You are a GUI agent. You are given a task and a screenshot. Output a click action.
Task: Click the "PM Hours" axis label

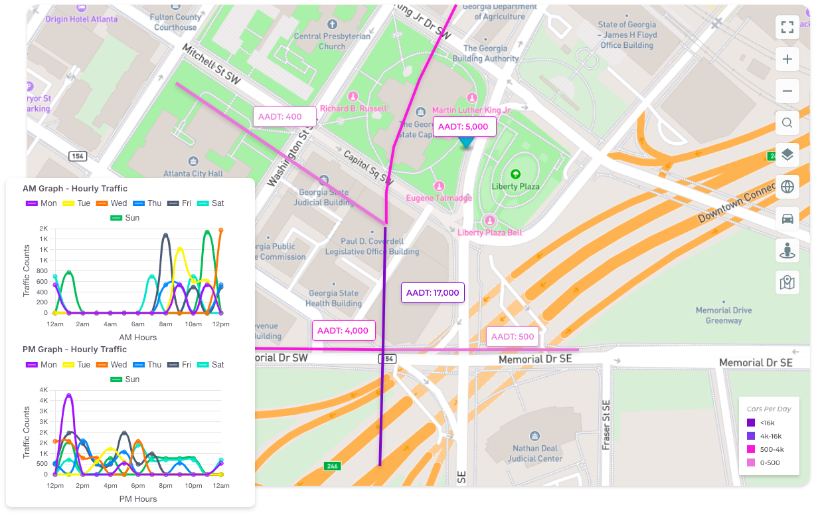(138, 499)
